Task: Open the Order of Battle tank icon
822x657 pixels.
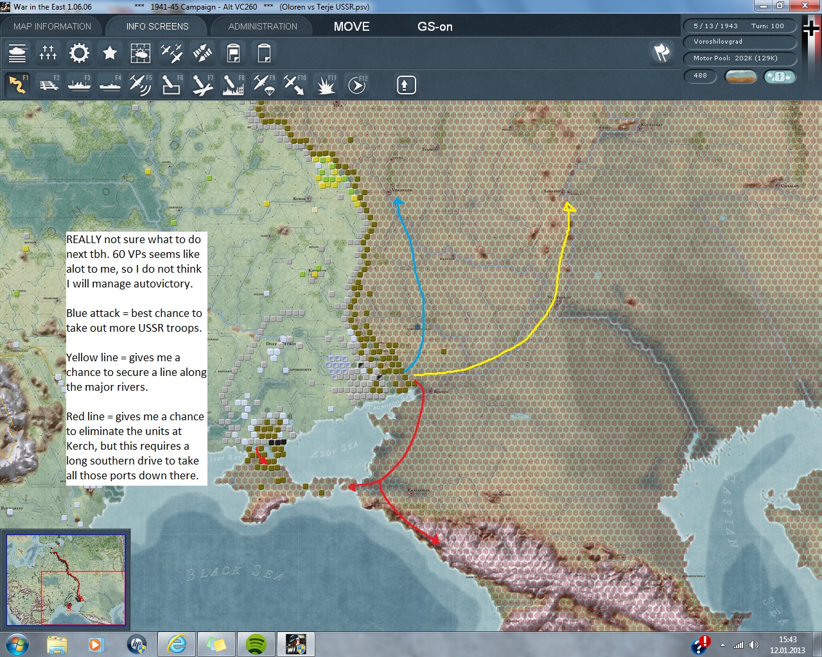Action: [17, 53]
